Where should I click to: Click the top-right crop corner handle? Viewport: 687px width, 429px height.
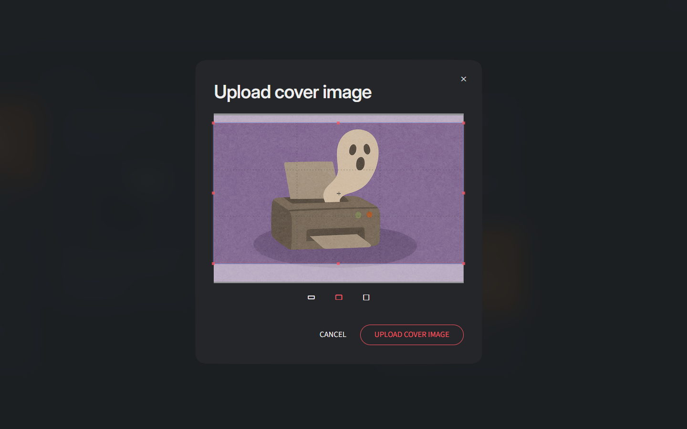463,123
